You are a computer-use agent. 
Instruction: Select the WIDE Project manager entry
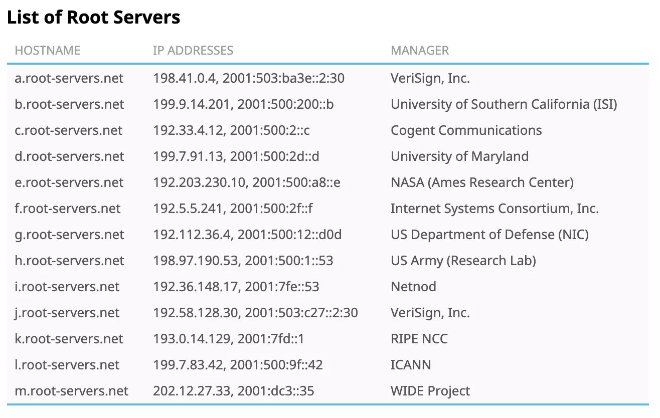pyautogui.click(x=430, y=391)
